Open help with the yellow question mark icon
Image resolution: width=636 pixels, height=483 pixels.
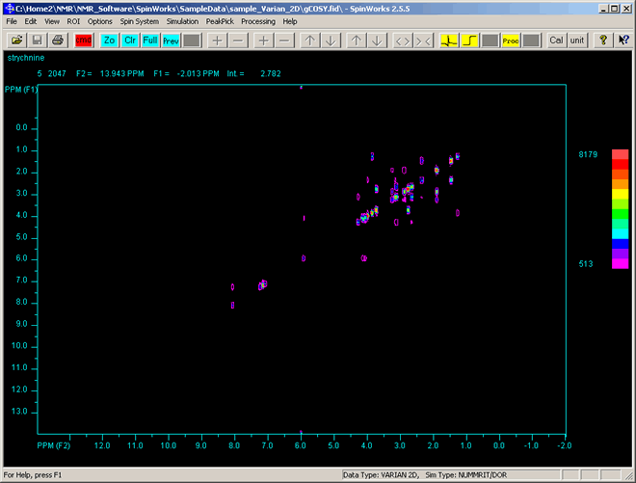(x=603, y=40)
